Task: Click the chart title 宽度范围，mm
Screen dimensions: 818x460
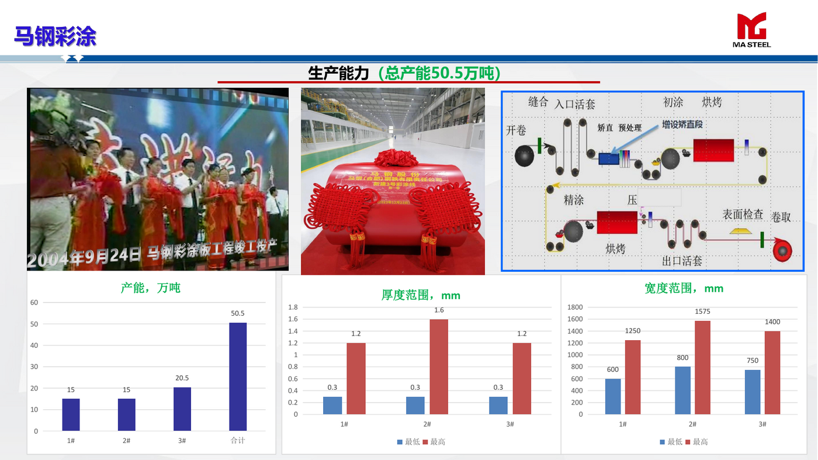Action: point(684,288)
